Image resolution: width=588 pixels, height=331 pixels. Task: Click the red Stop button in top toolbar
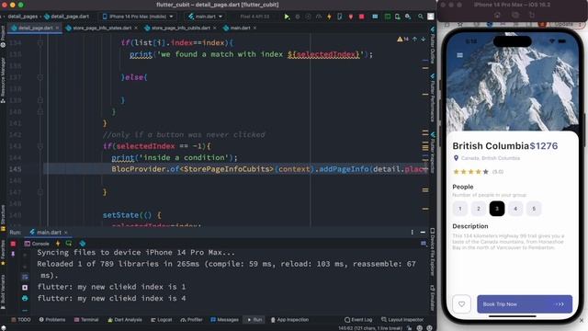tap(361, 17)
